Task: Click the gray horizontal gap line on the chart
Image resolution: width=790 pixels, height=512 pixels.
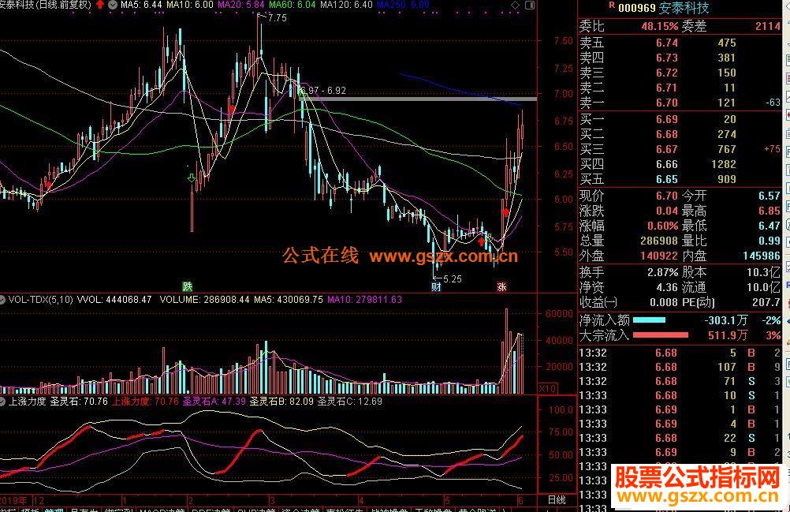Action: tap(418, 99)
